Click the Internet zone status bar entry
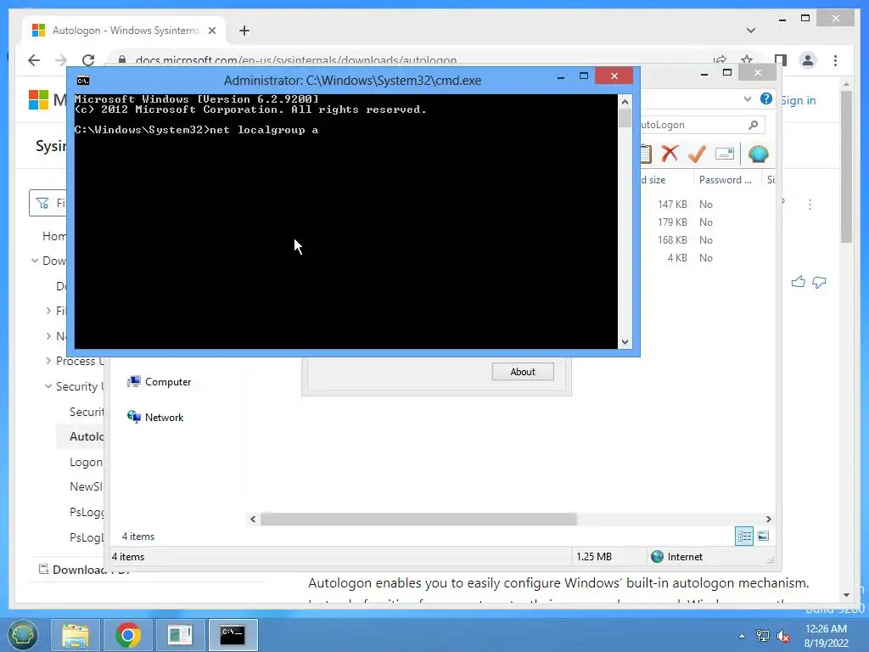 coord(676,557)
